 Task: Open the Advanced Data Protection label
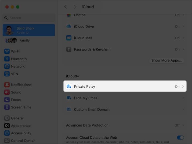pyautogui.click(x=87, y=125)
